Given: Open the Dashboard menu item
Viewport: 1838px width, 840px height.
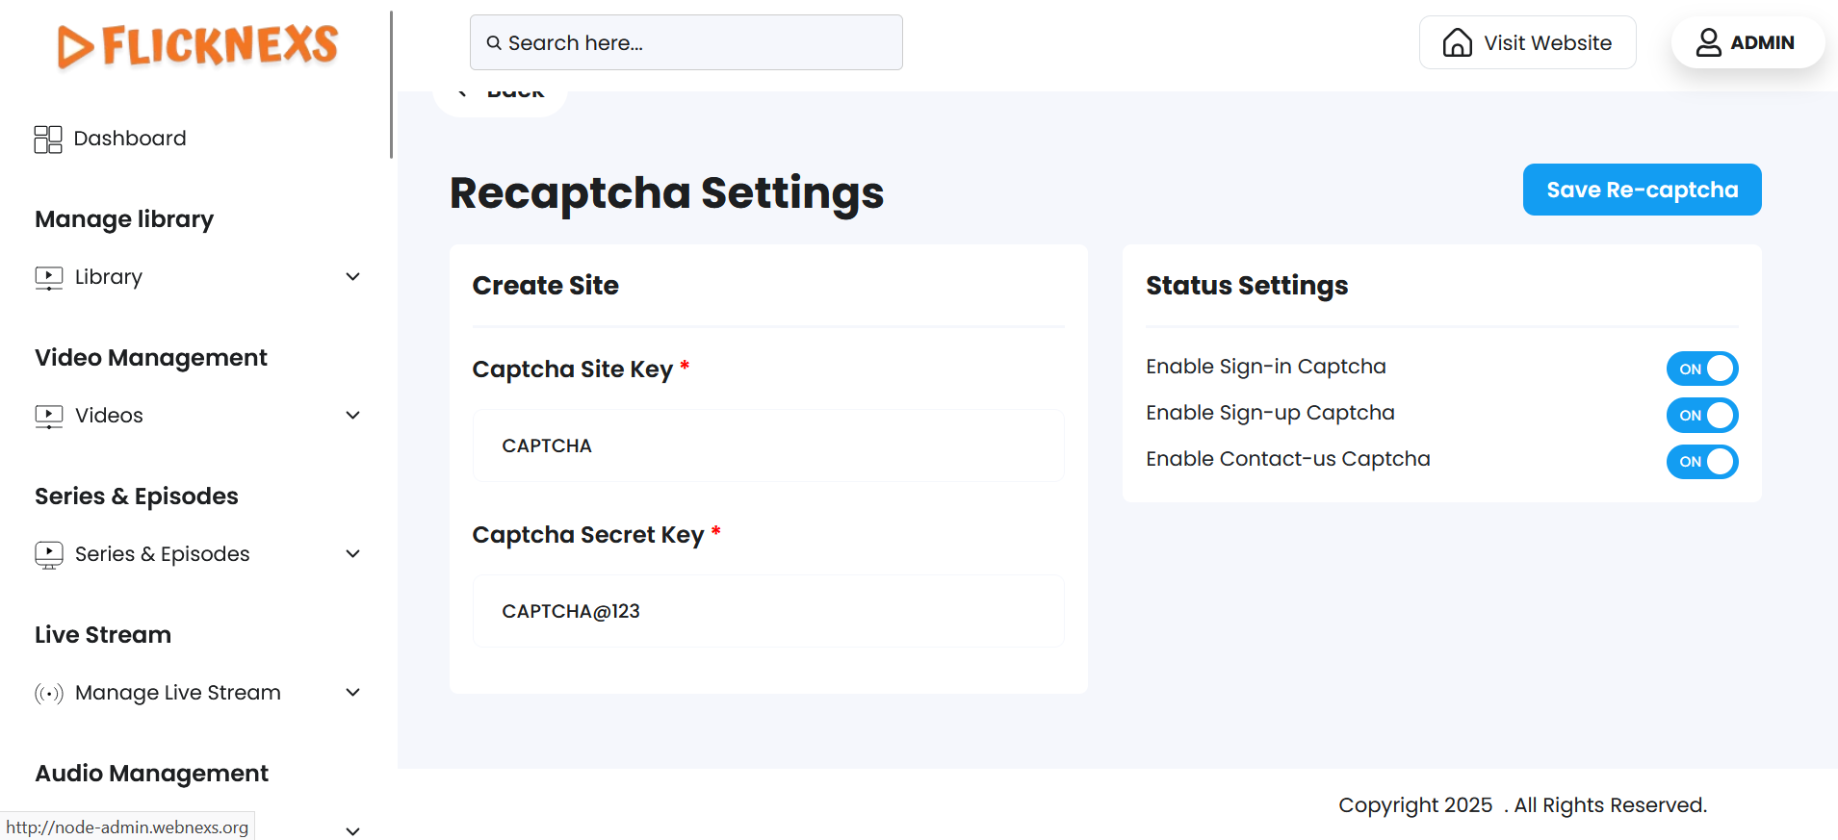Looking at the screenshot, I should (130, 139).
